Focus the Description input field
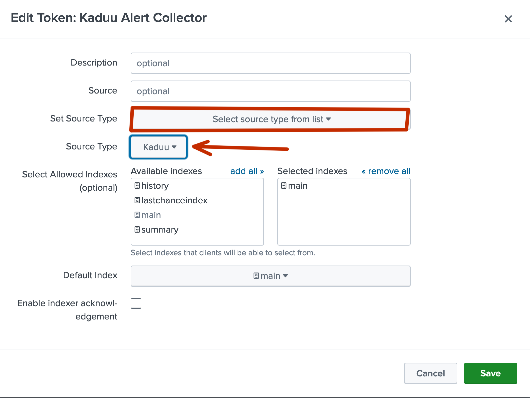Screen dimensions: 530x398 [271, 63]
